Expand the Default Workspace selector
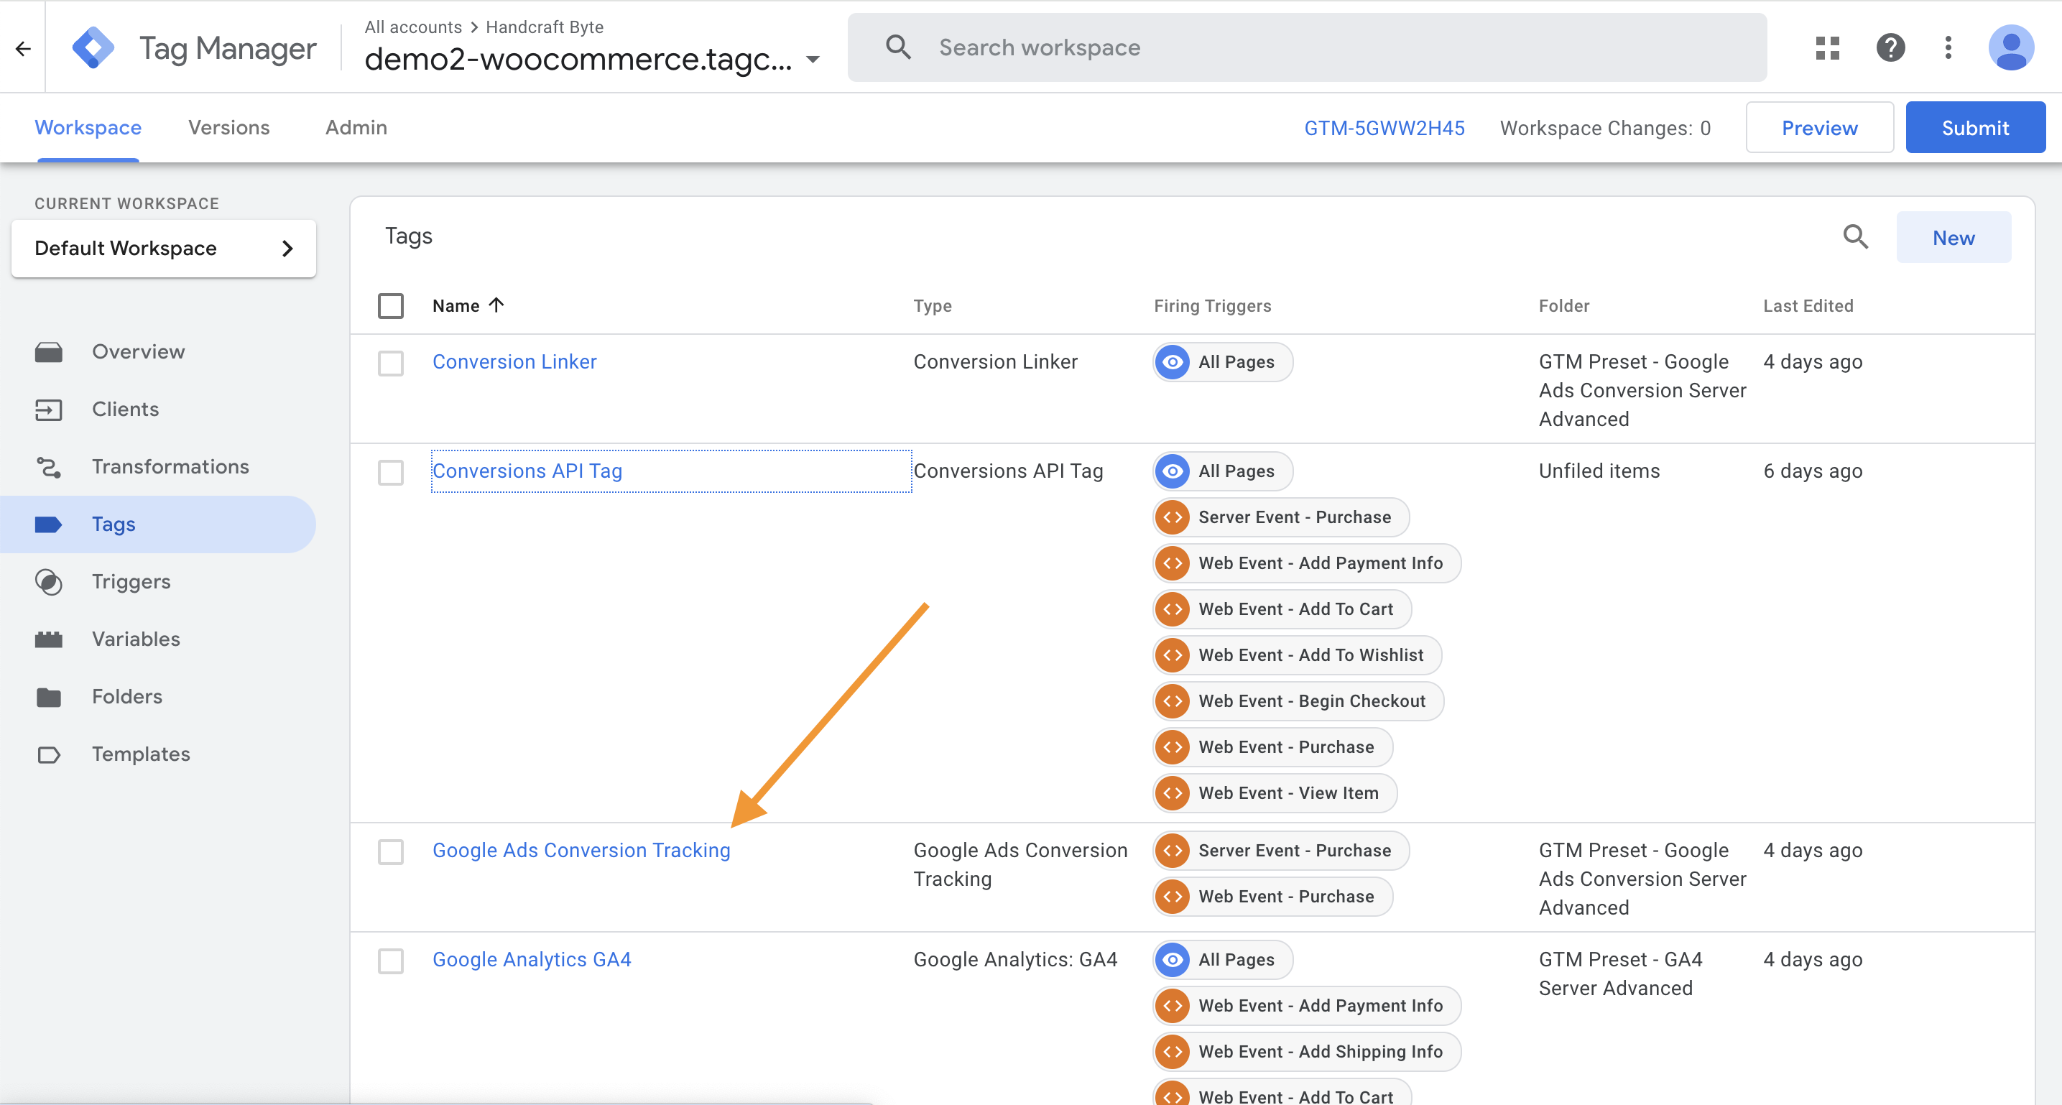2062x1105 pixels. pos(163,249)
